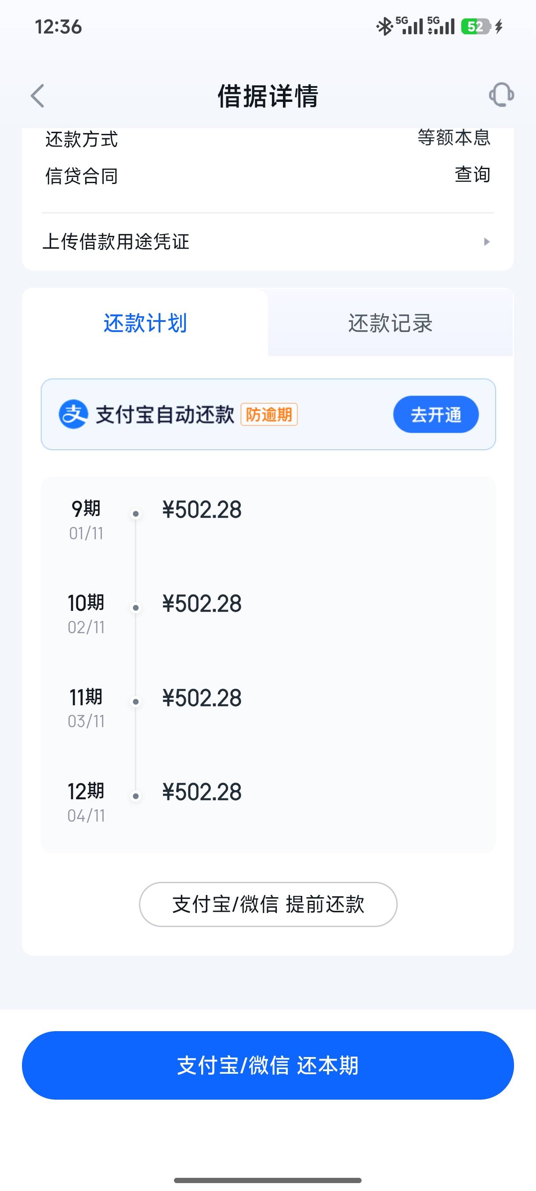Tap the first 5G signal icon
Screen dimensions: 536x1191
point(410,26)
